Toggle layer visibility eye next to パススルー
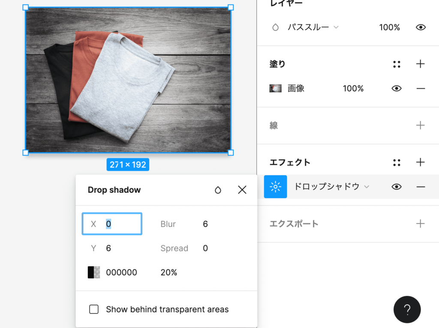Viewport: 439px width, 328px height. tap(421, 27)
